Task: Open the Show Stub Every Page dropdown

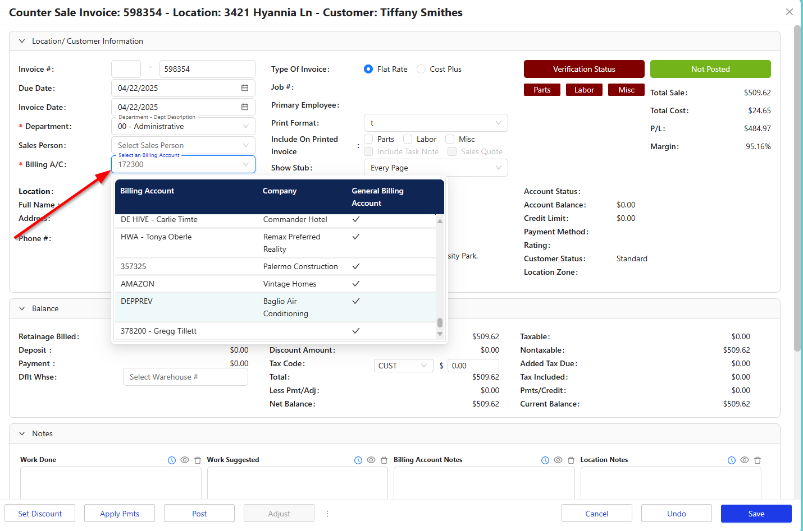Action: click(x=436, y=168)
